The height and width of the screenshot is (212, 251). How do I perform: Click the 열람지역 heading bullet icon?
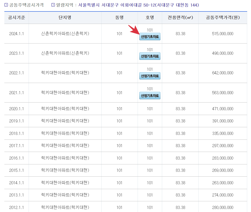point(53,5)
